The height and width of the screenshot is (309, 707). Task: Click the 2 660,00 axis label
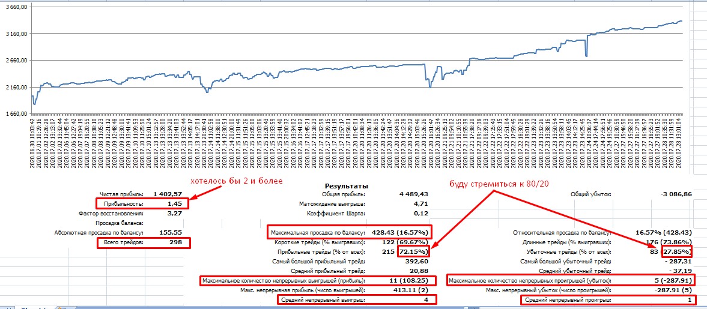pyautogui.click(x=16, y=61)
